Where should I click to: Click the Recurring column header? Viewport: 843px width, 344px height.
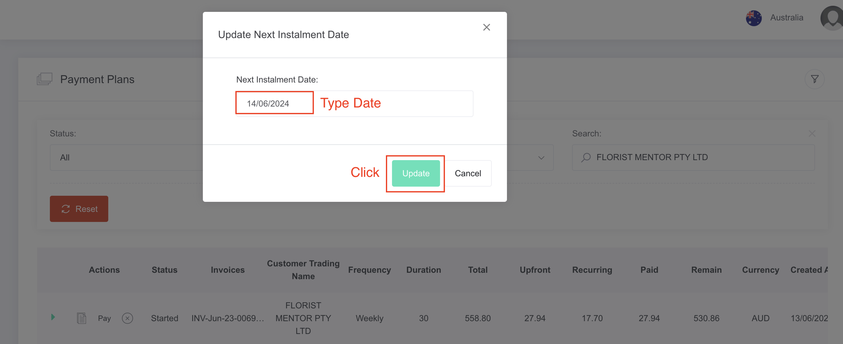click(592, 270)
